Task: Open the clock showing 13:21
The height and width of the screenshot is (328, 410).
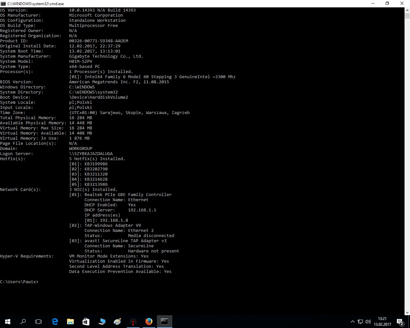Action: point(382,322)
